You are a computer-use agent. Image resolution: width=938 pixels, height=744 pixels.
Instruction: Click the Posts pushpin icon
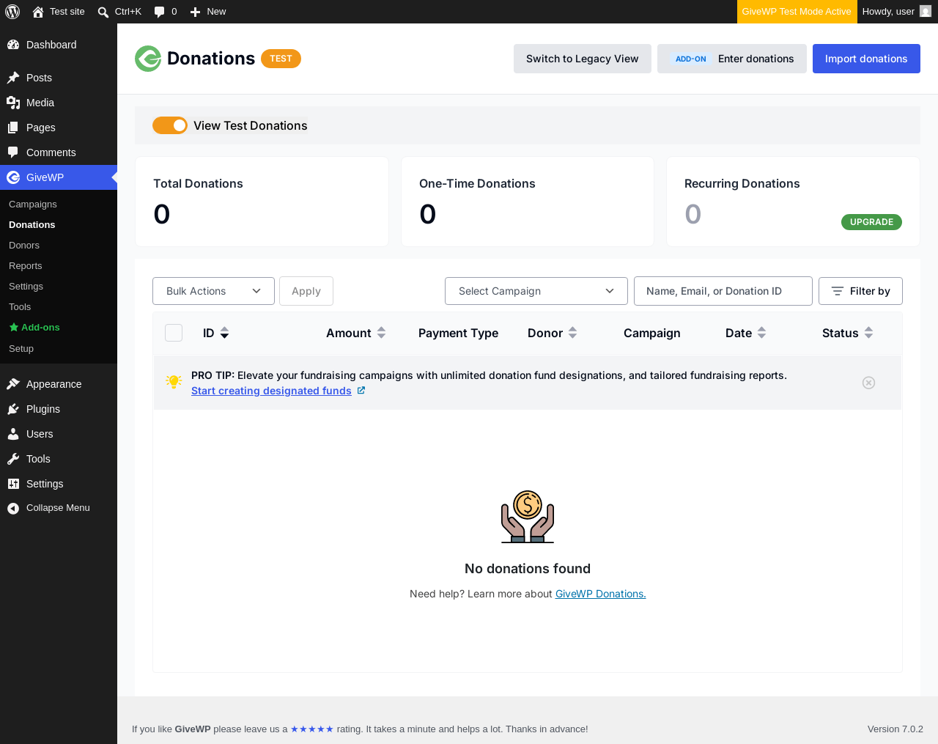point(13,78)
